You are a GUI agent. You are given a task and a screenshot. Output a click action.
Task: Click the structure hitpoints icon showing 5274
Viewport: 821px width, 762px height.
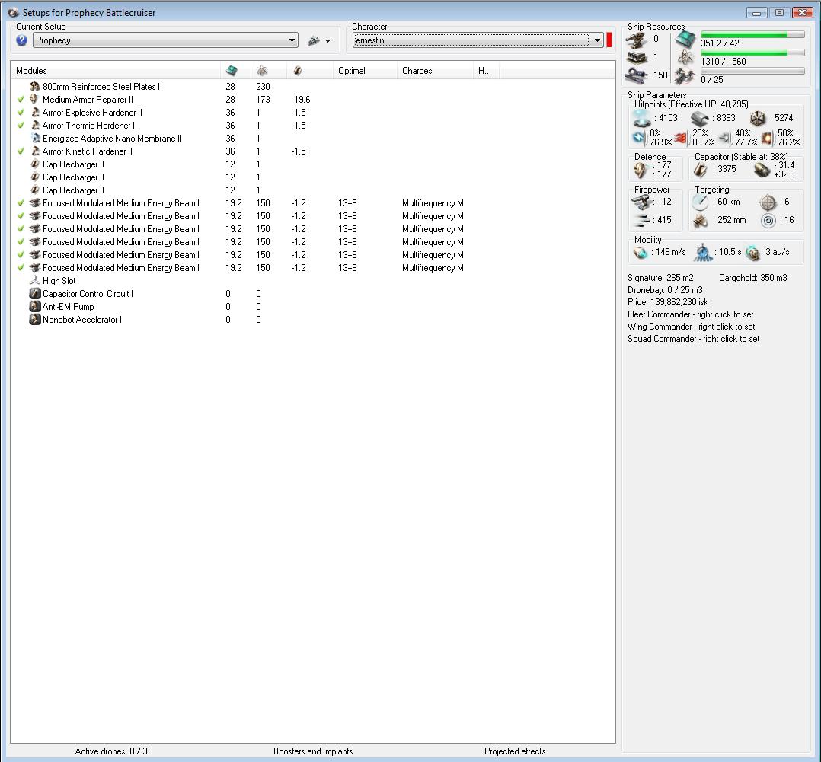[758, 119]
